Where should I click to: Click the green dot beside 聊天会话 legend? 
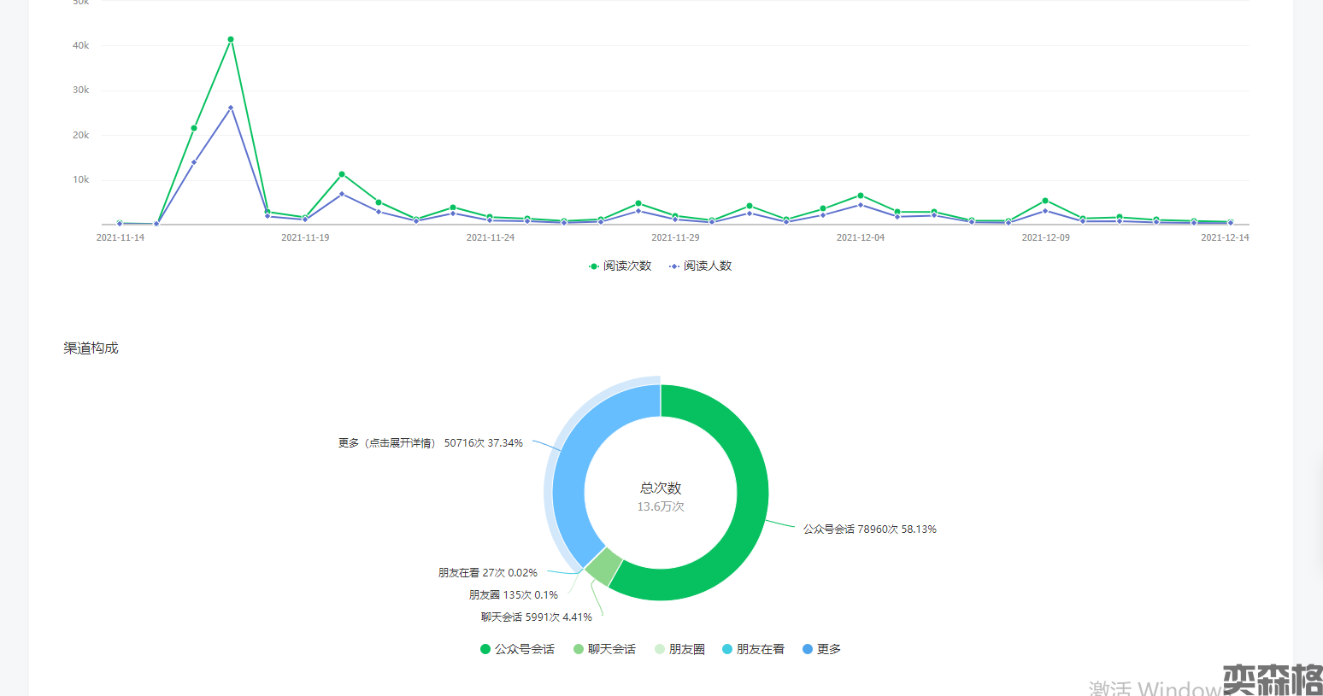(x=579, y=649)
